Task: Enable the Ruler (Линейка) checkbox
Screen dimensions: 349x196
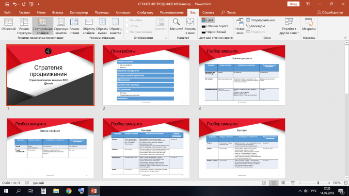Action: (127, 20)
